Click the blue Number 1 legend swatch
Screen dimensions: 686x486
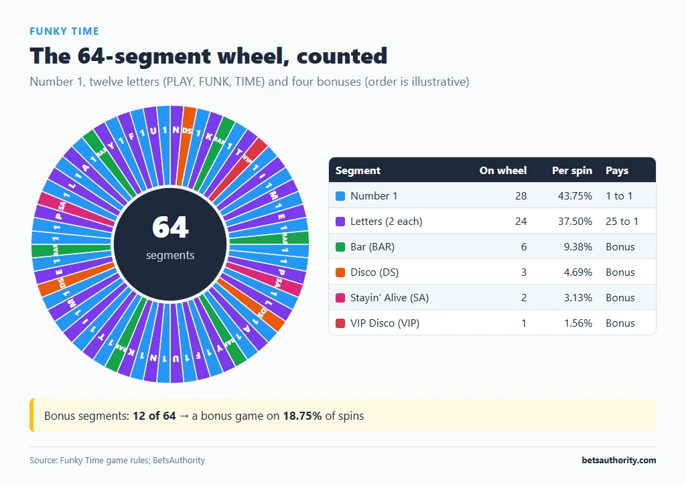[x=340, y=195]
